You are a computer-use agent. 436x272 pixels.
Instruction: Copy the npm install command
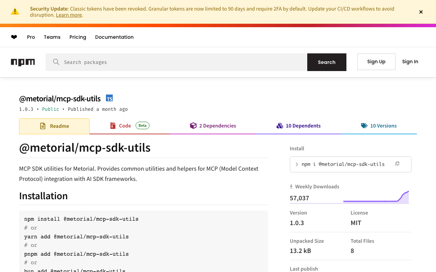click(x=397, y=164)
